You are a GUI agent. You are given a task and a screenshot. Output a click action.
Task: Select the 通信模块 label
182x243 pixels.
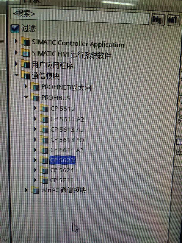click(x=45, y=76)
